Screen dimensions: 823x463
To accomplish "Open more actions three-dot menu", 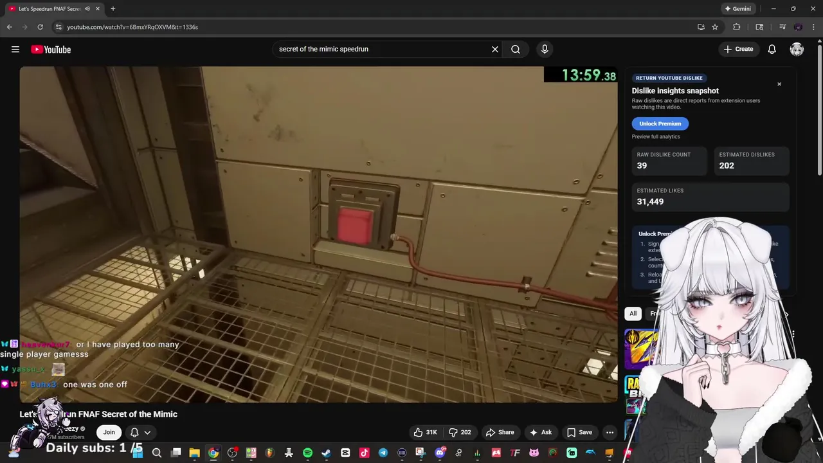I will [610, 432].
